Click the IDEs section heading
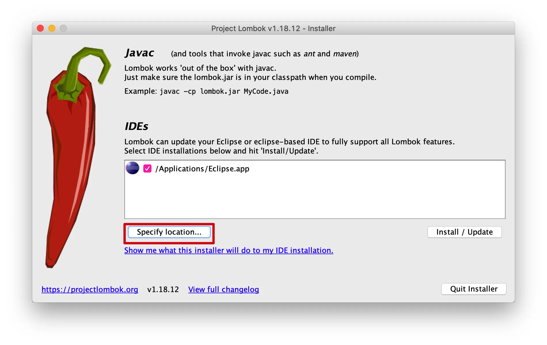Screen dimensions: 547x345 pyautogui.click(x=136, y=126)
